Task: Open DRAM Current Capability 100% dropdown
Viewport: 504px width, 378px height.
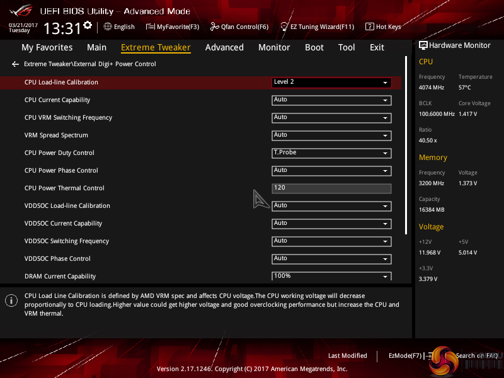Action: (x=331, y=276)
